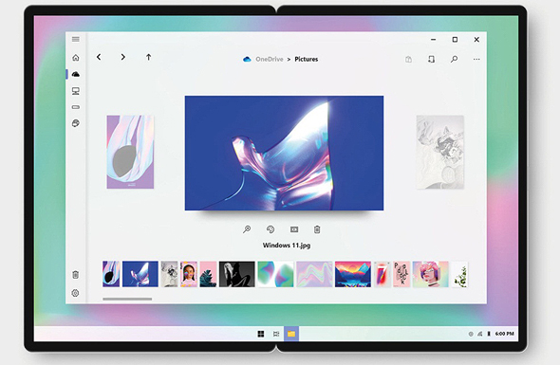This screenshot has width=560, height=365.
Task: Go to Home in sidebar
Action: pos(75,58)
